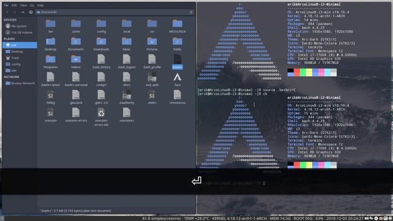Image resolution: width=393 pixels, height=221 pixels.
Task: Select the Documents folder icon
Action: pos(76,42)
